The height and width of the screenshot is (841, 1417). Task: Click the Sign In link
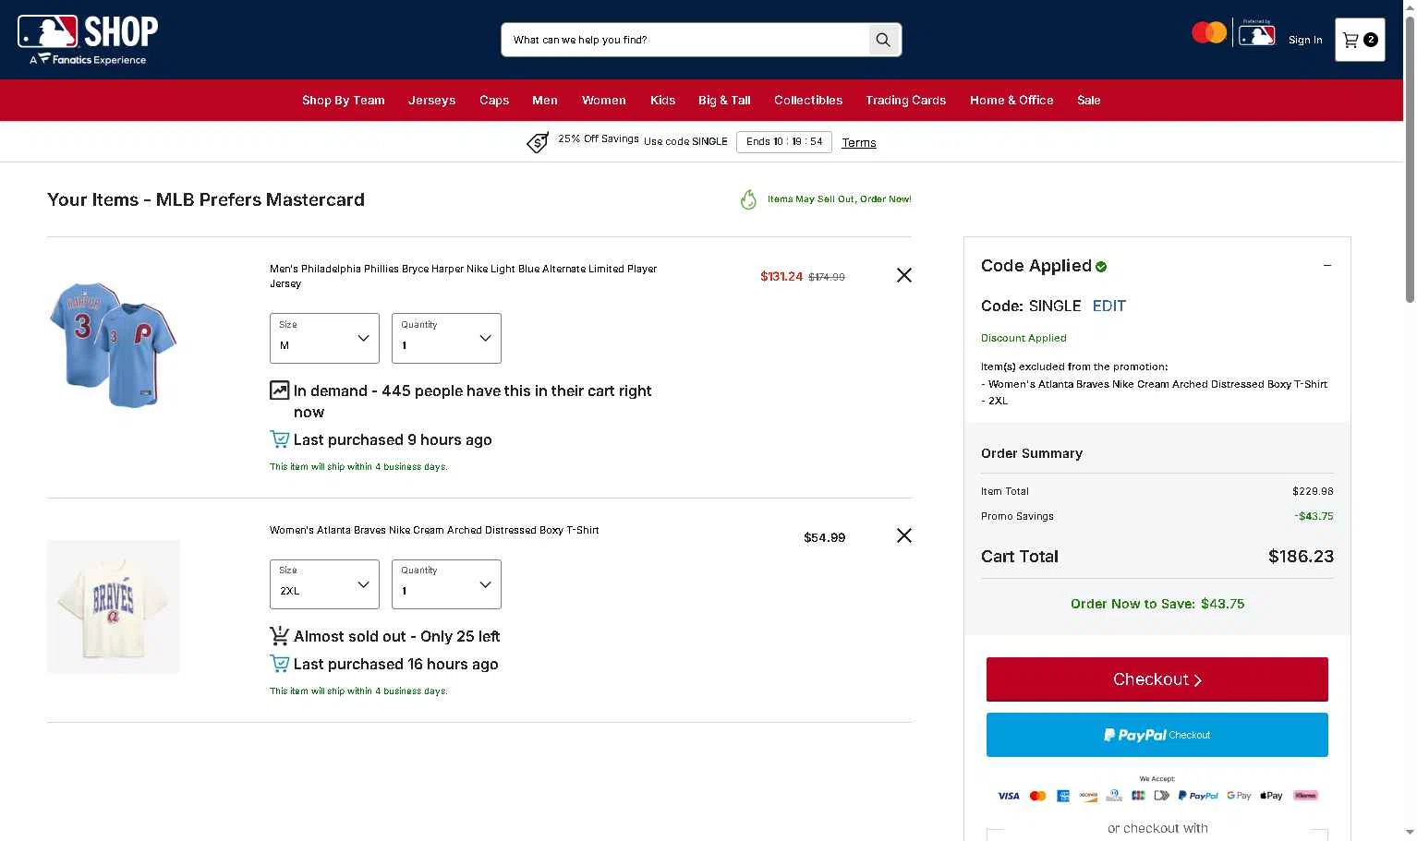pos(1305,40)
